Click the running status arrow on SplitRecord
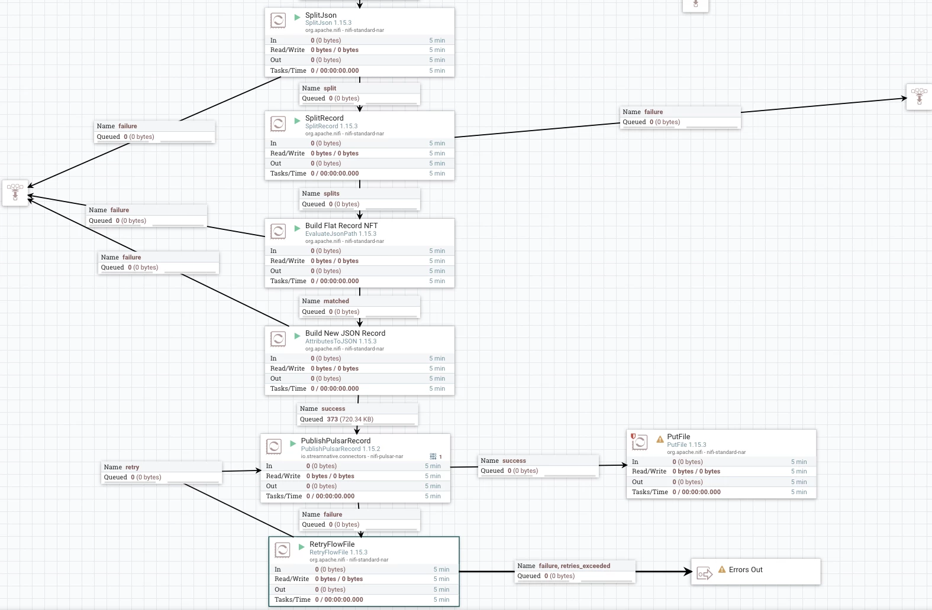This screenshot has height=610, width=932. [x=298, y=121]
